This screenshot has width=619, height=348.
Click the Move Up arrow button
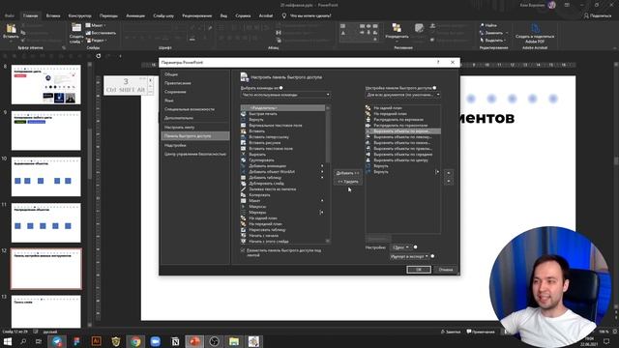point(449,173)
